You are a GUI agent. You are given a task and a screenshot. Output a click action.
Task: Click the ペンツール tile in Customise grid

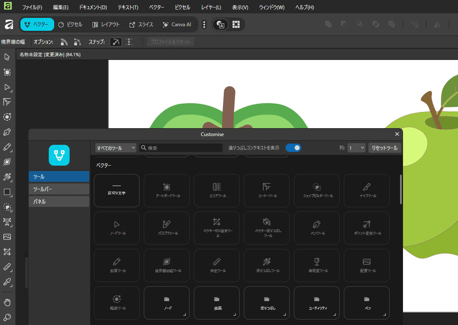[317, 228]
